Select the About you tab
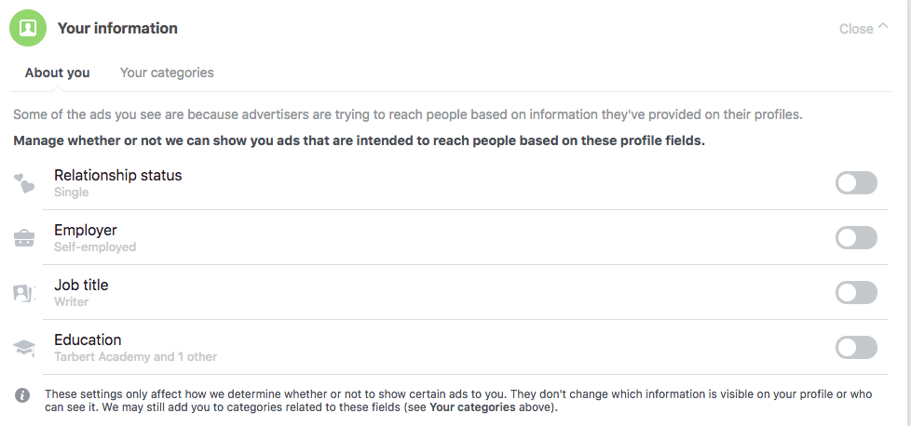 point(58,73)
